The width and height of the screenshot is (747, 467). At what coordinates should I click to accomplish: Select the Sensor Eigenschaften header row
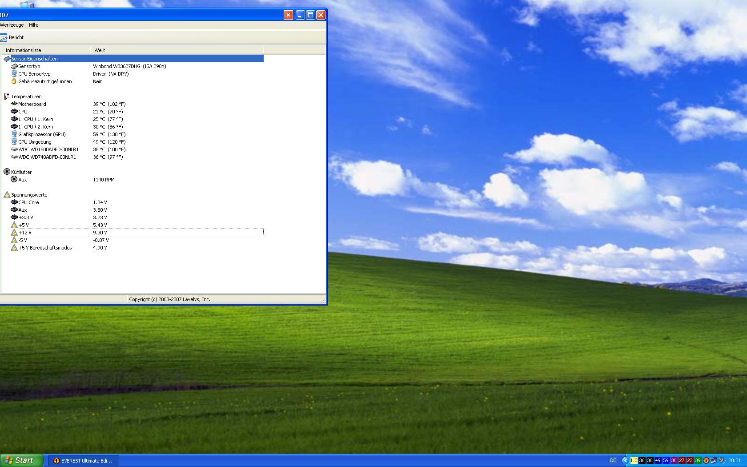133,59
